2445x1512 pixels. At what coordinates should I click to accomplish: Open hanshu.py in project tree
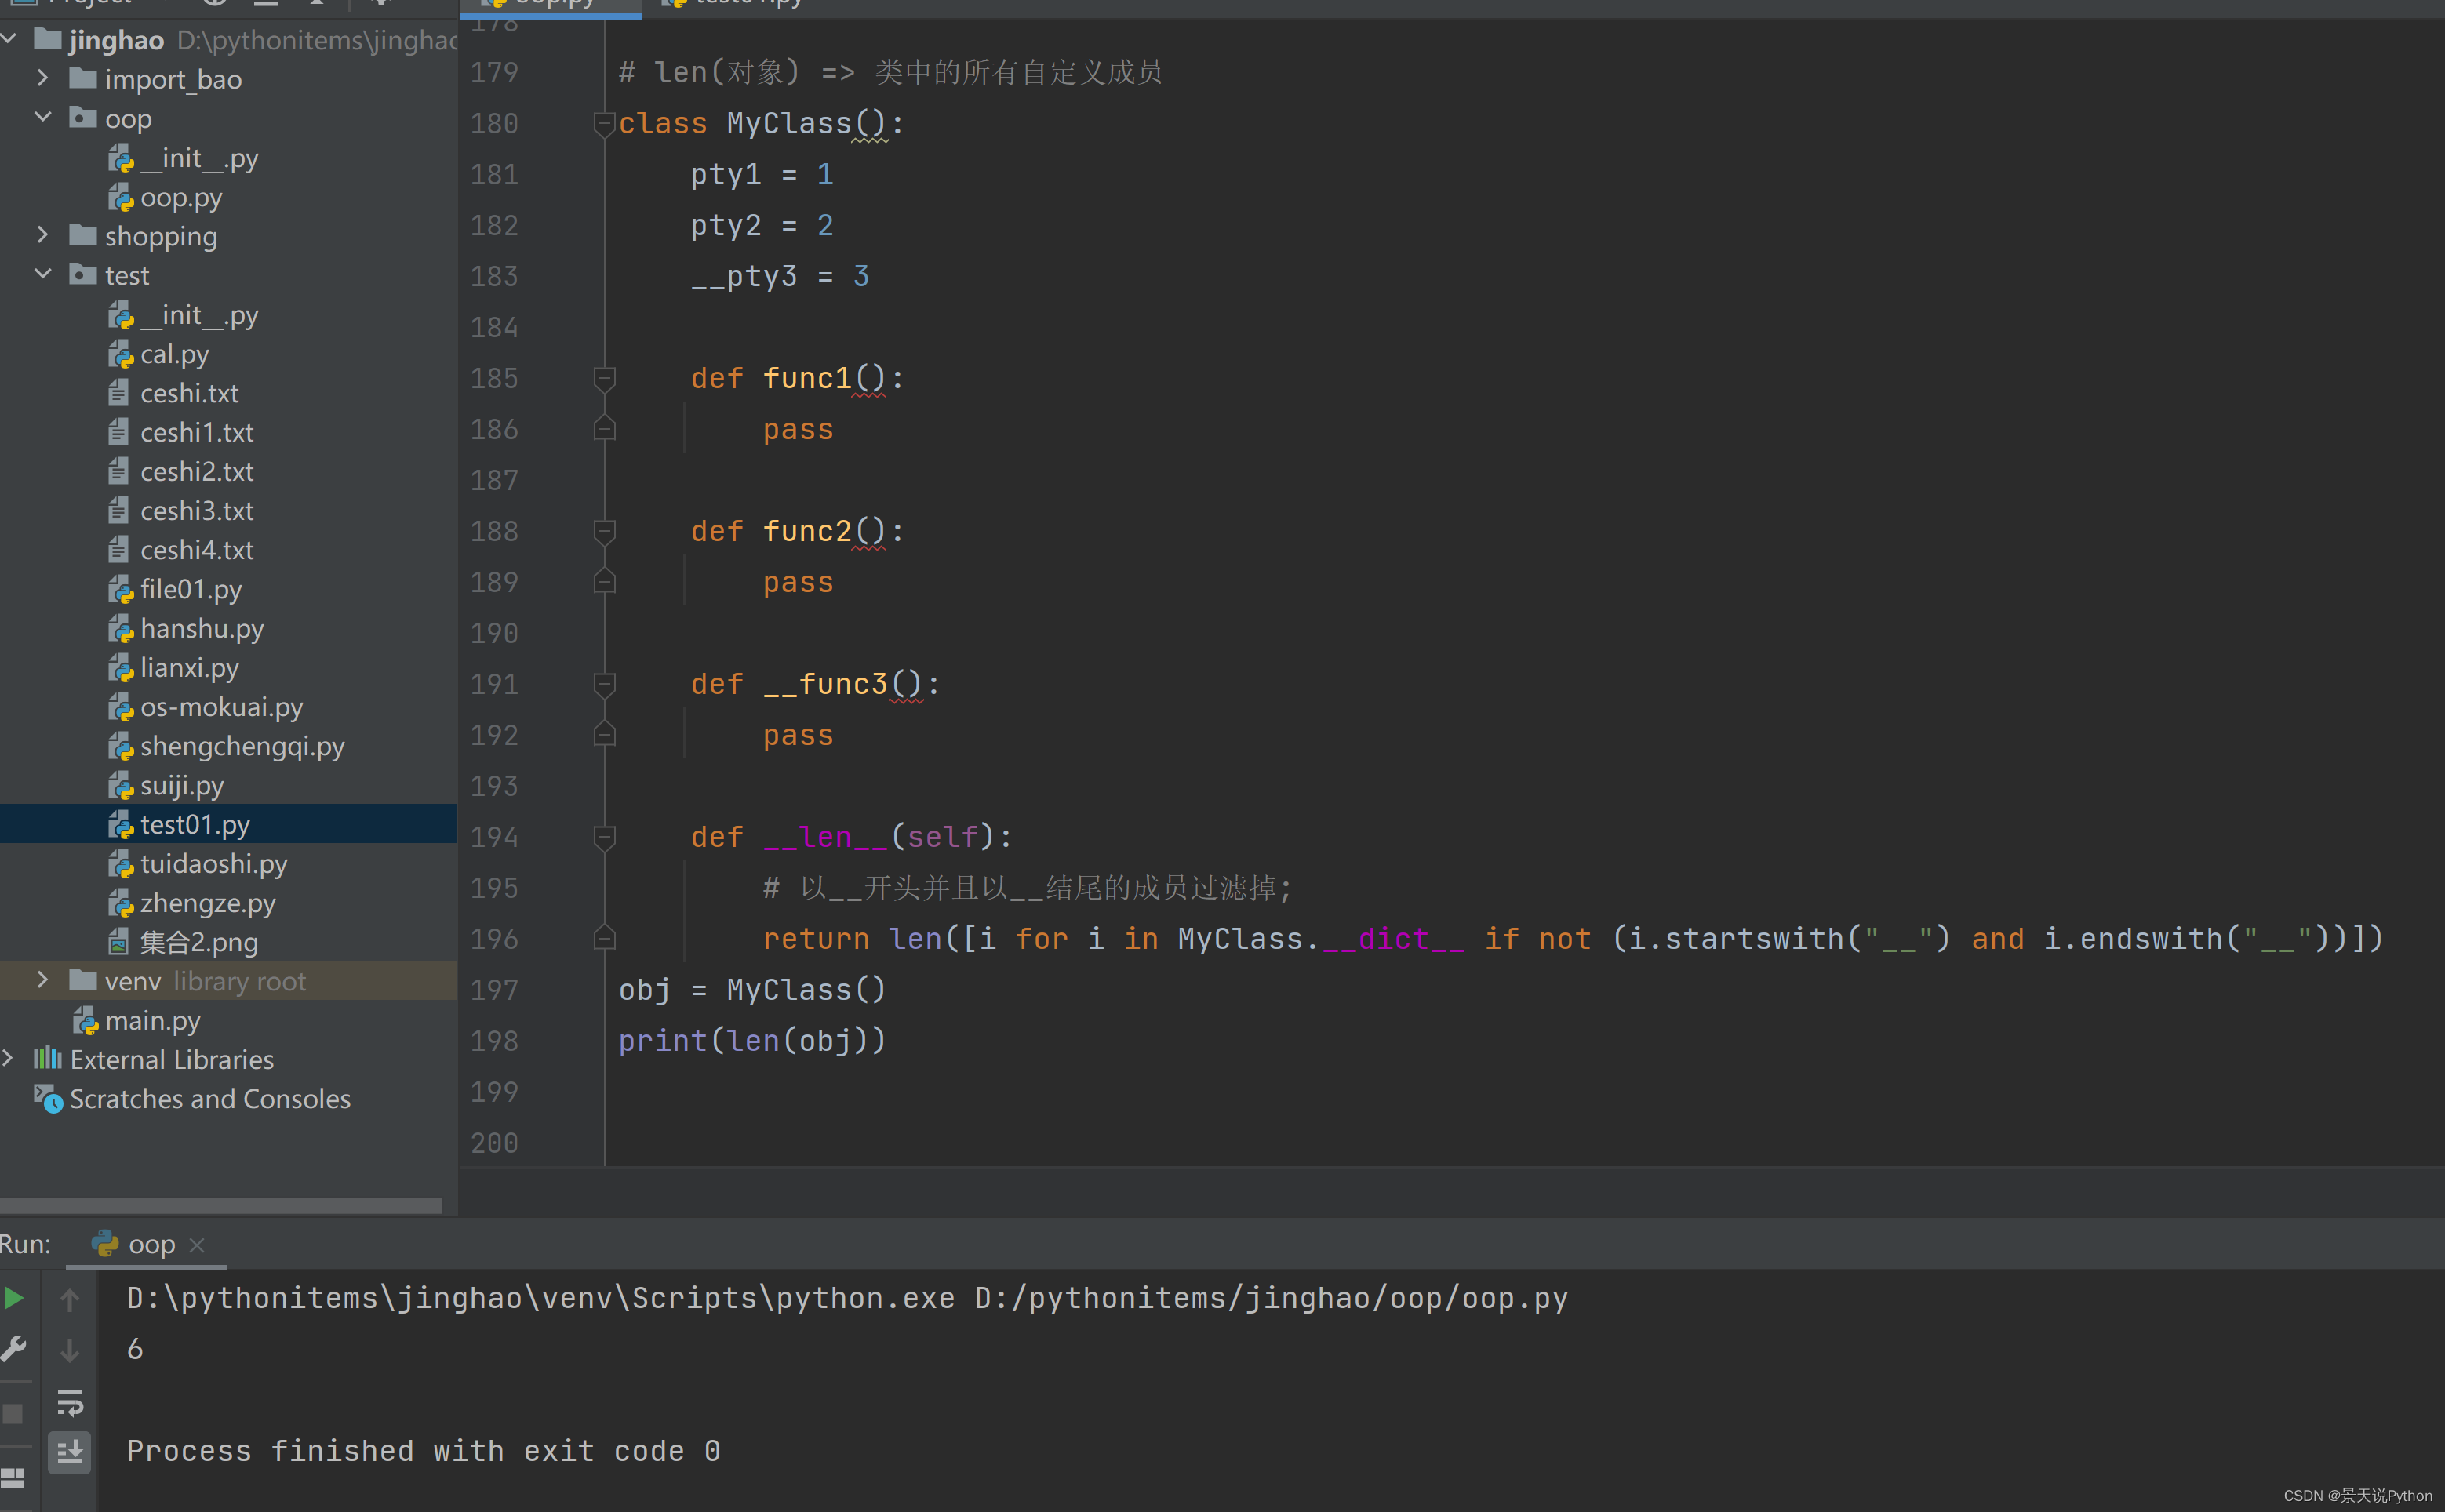pos(202,628)
